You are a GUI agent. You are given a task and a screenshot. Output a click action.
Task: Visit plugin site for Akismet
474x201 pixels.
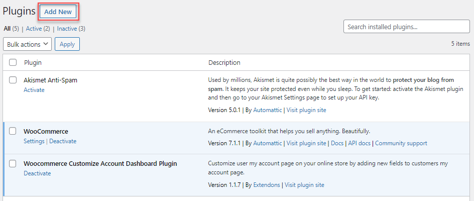tap(306, 110)
